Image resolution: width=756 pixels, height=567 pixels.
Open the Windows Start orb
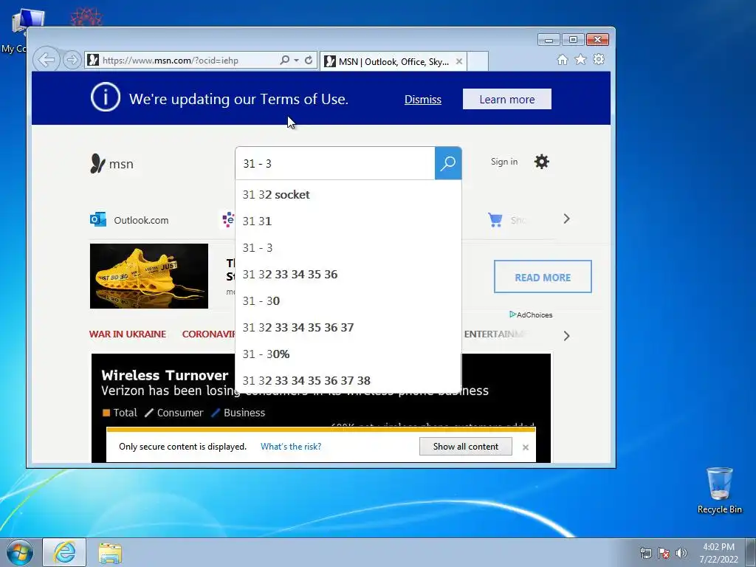pyautogui.click(x=19, y=553)
